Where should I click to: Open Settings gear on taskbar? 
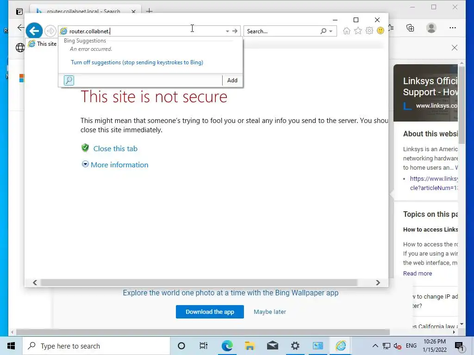pyautogui.click(x=295, y=346)
